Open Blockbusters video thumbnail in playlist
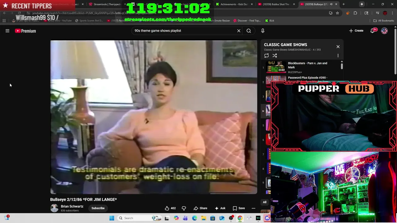Viewport: 397px width, 223px height. pyautogui.click(x=276, y=67)
